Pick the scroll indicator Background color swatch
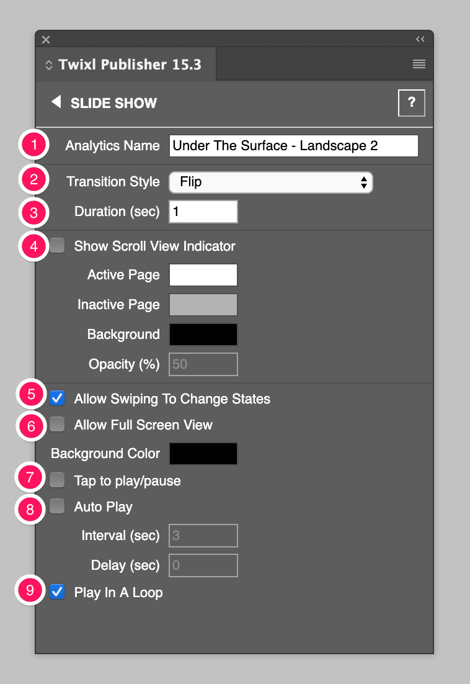The height and width of the screenshot is (684, 470). (203, 335)
